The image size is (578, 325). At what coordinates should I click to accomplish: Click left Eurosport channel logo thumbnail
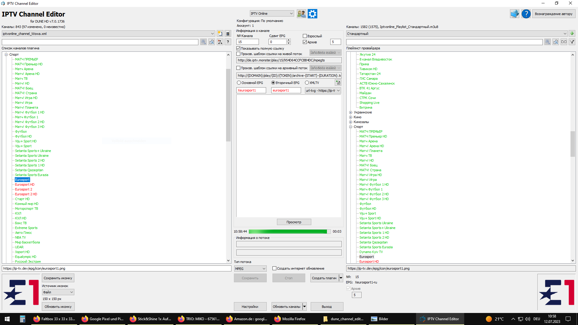click(x=21, y=292)
